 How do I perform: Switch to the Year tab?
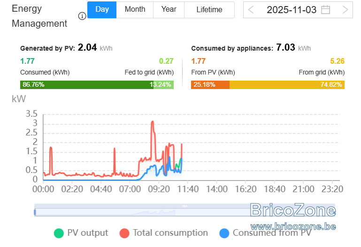coord(169,10)
